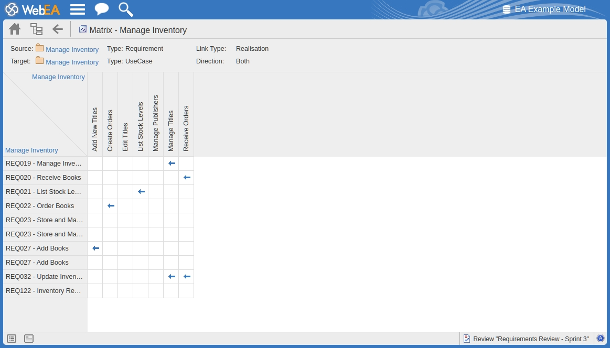
Task: Click the back arrow button
Action: (57, 29)
